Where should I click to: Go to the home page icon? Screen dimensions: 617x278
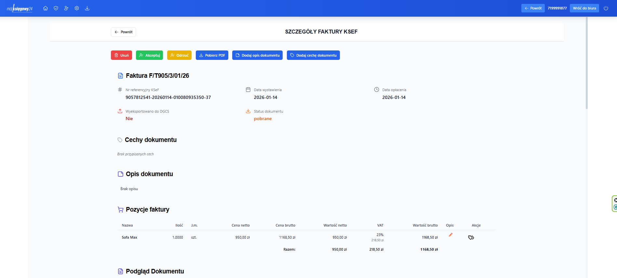pyautogui.click(x=46, y=8)
